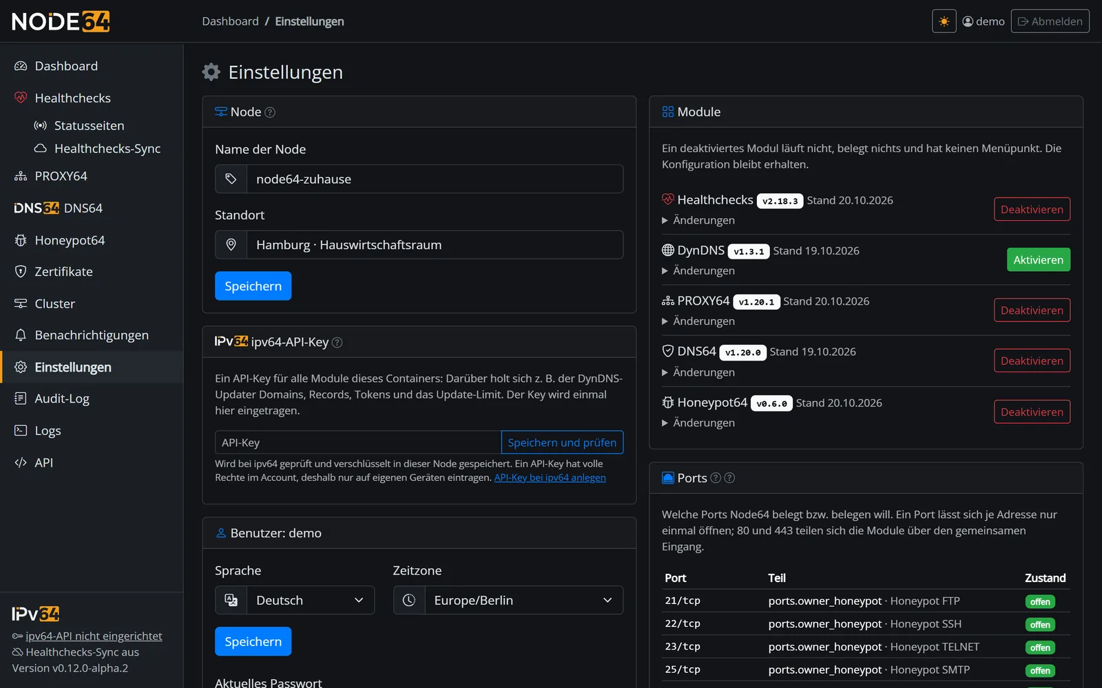Click the DynDNS globe icon in Module list
The height and width of the screenshot is (688, 1102).
pos(667,250)
